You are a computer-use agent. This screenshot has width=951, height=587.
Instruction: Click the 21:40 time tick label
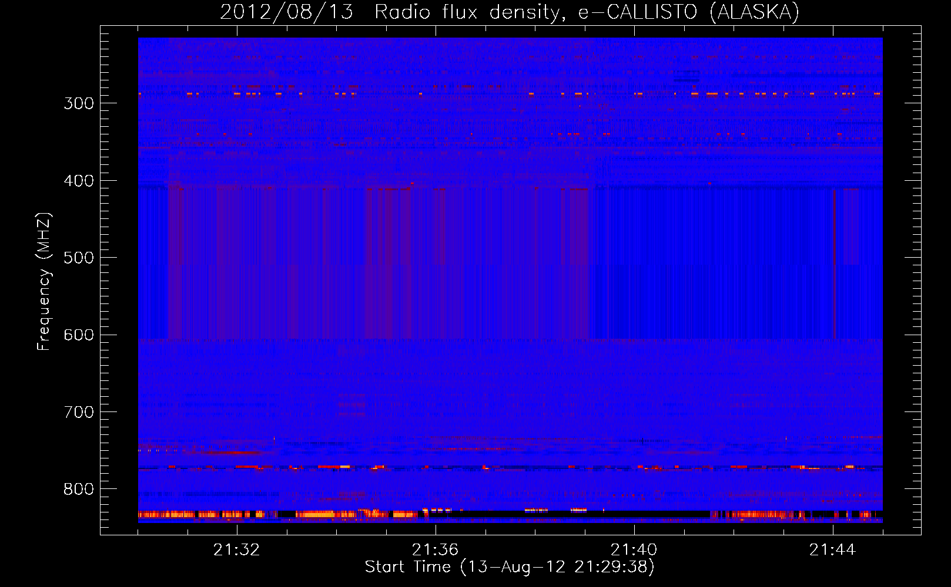pyautogui.click(x=634, y=549)
